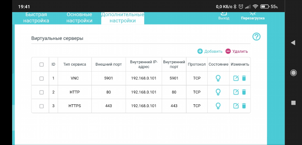This screenshot has height=145, width=302.
Task: Click external port 443 cell
Action: pos(109,106)
